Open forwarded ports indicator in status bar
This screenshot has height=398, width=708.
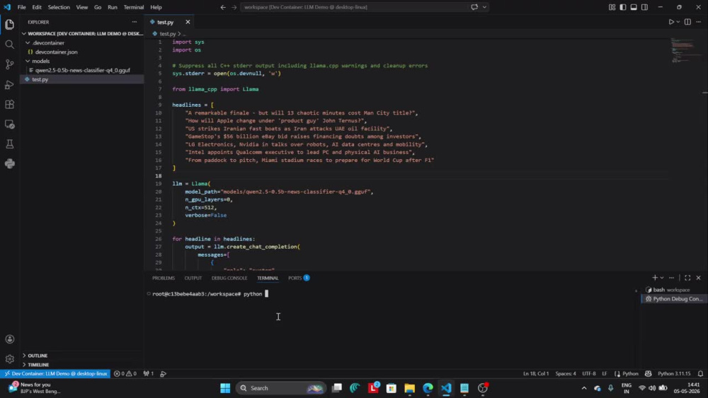pos(149,374)
